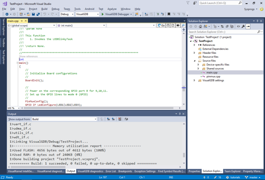Viewport: 265px width, 180px height.
Task: Select the Undo icon in toolbar
Action: (45, 15)
